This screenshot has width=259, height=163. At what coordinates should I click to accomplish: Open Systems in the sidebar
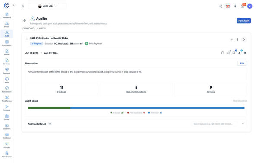point(7,108)
